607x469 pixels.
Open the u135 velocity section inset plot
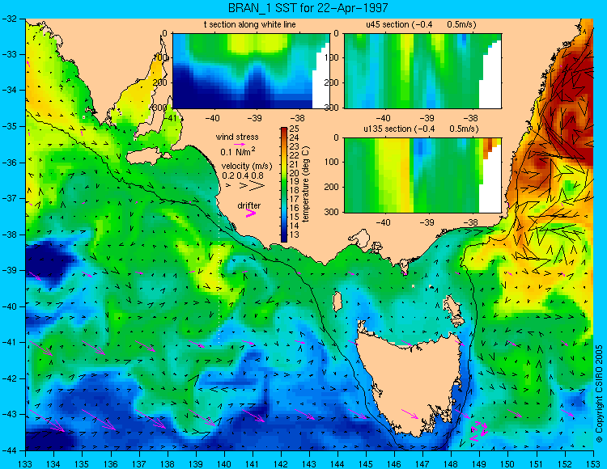point(422,175)
